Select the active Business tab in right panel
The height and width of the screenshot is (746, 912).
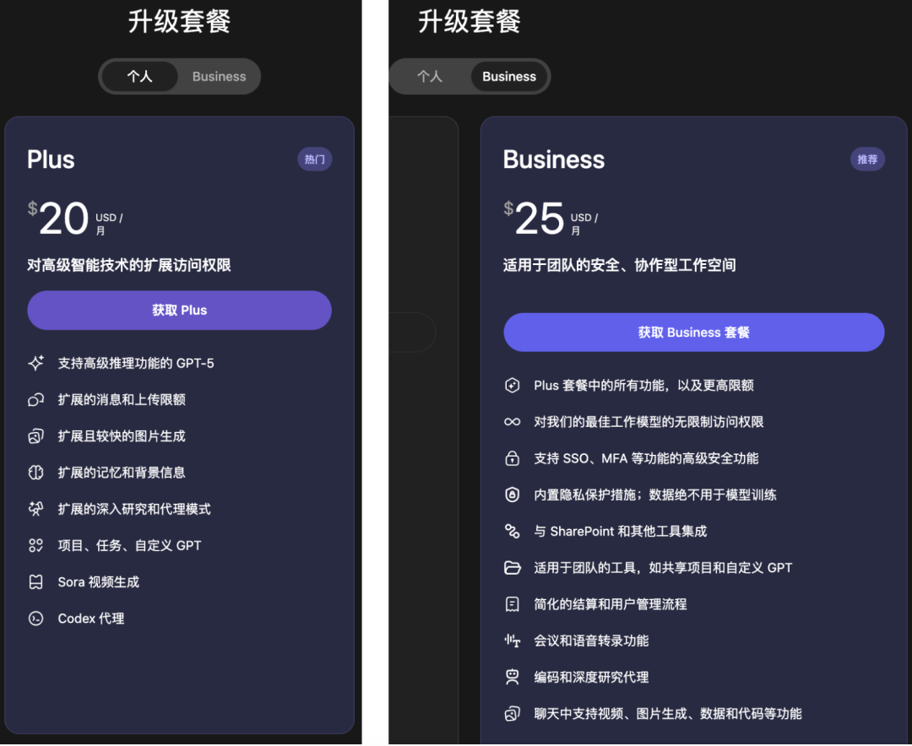click(x=509, y=77)
